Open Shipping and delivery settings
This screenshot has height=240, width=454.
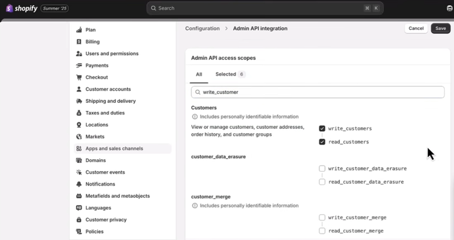point(110,101)
